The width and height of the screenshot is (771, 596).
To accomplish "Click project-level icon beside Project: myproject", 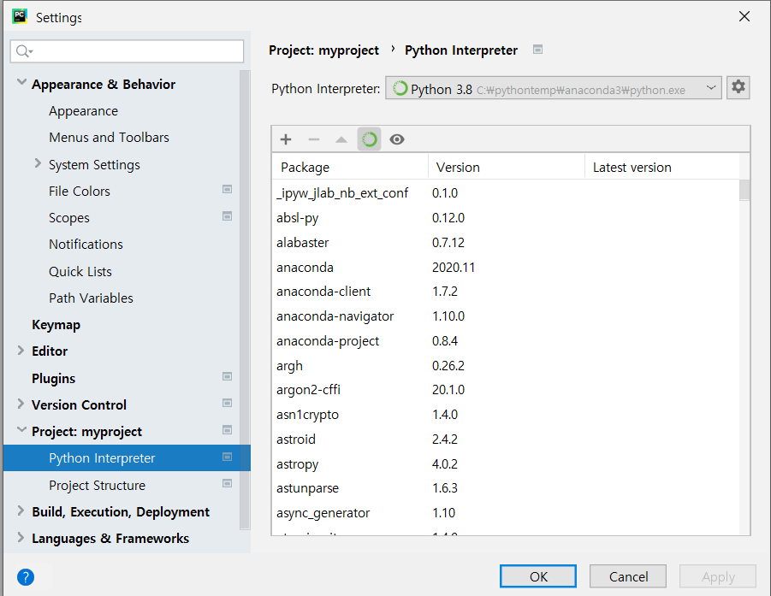I will coord(227,430).
